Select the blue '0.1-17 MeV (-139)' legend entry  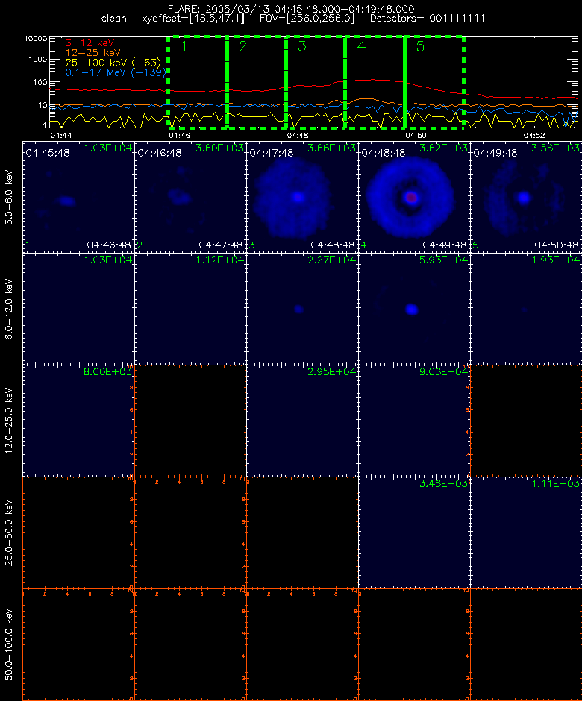pos(116,72)
